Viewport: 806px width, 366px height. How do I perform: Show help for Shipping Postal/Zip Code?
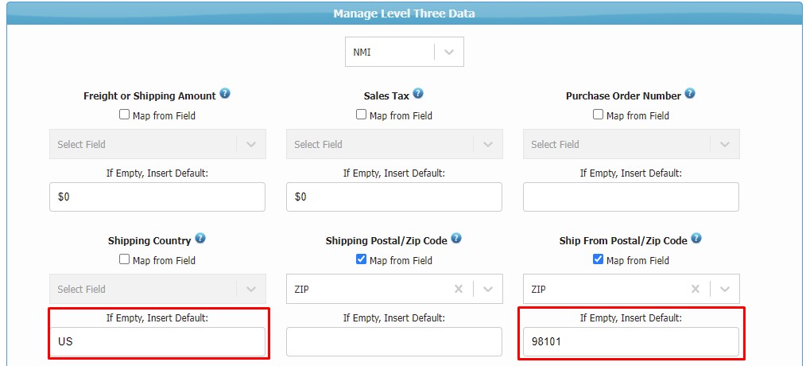(x=456, y=239)
